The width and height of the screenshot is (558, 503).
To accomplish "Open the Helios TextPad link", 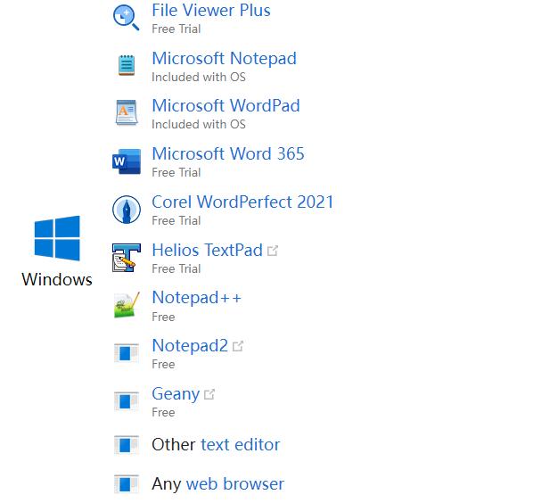I will 207,250.
